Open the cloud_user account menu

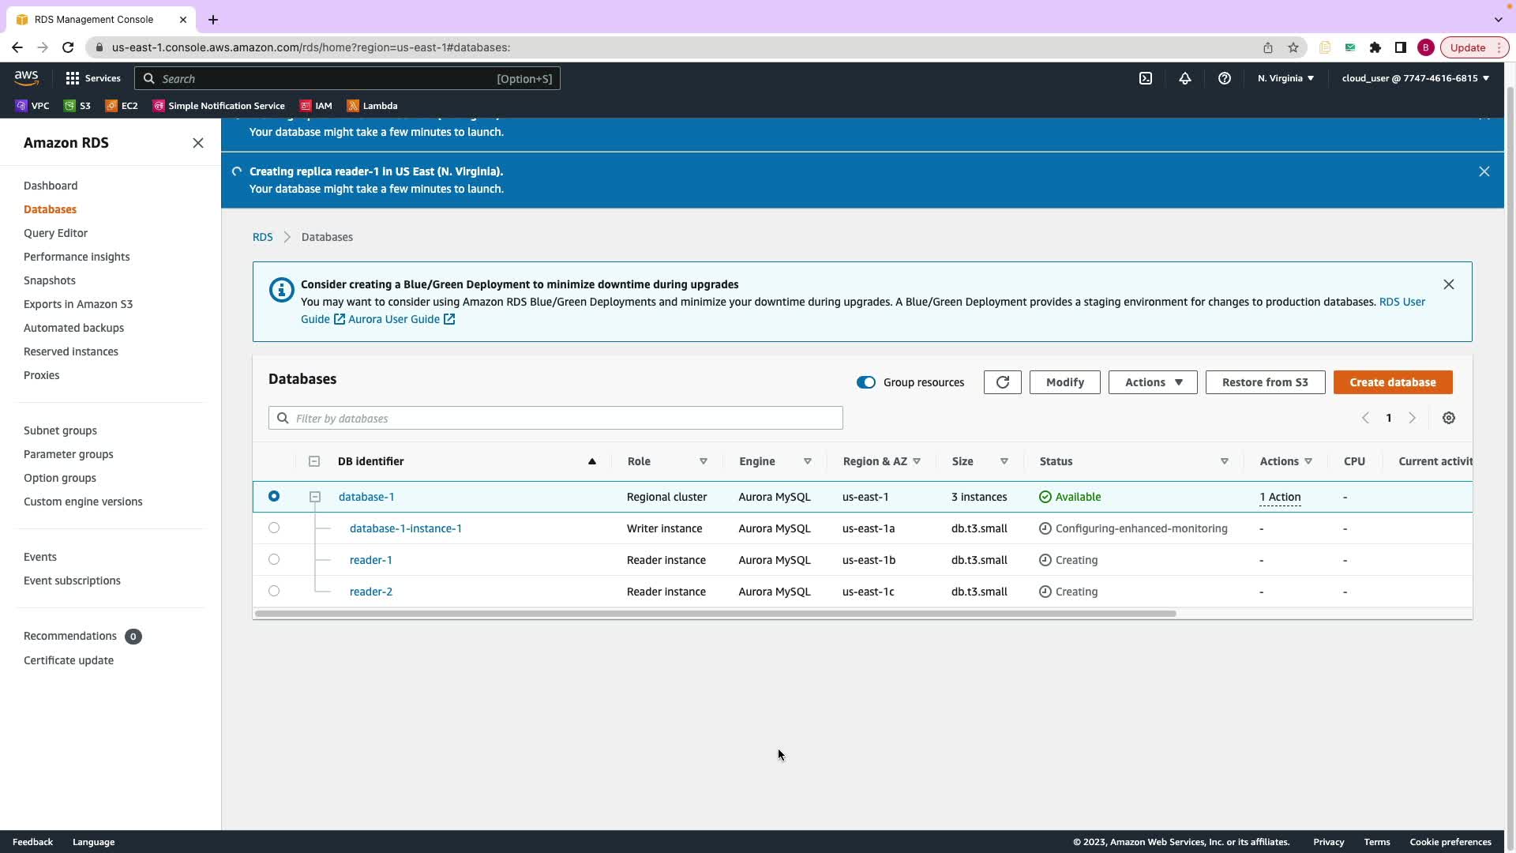click(x=1416, y=78)
